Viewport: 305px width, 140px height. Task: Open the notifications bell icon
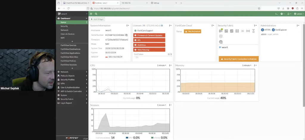coord(288,14)
